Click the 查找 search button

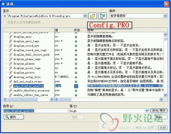click(14, 117)
